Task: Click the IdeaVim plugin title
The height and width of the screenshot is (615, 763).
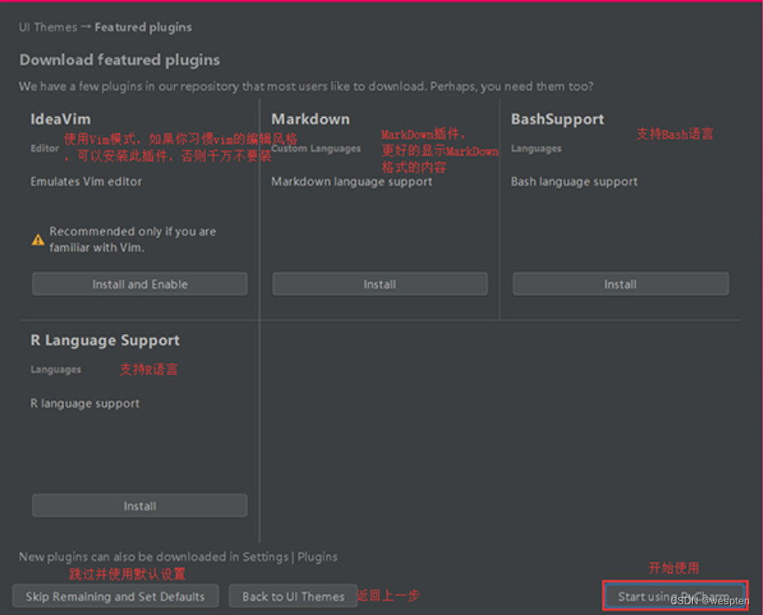Action: click(60, 120)
